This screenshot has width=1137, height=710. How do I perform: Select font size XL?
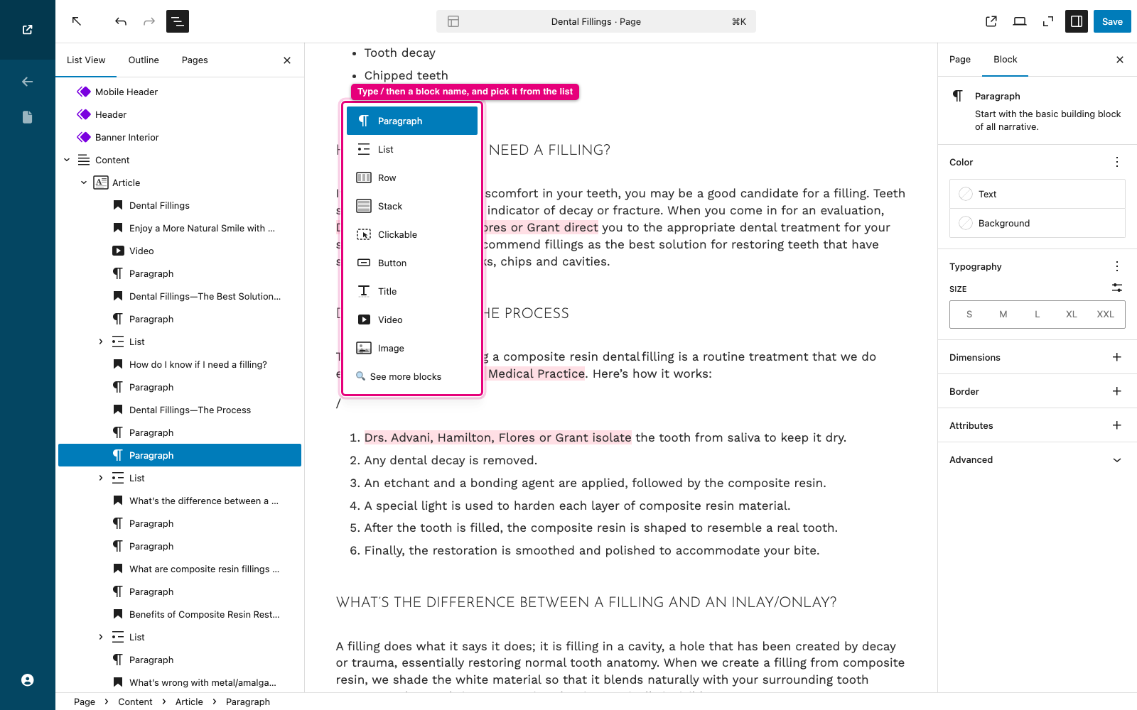click(1072, 315)
